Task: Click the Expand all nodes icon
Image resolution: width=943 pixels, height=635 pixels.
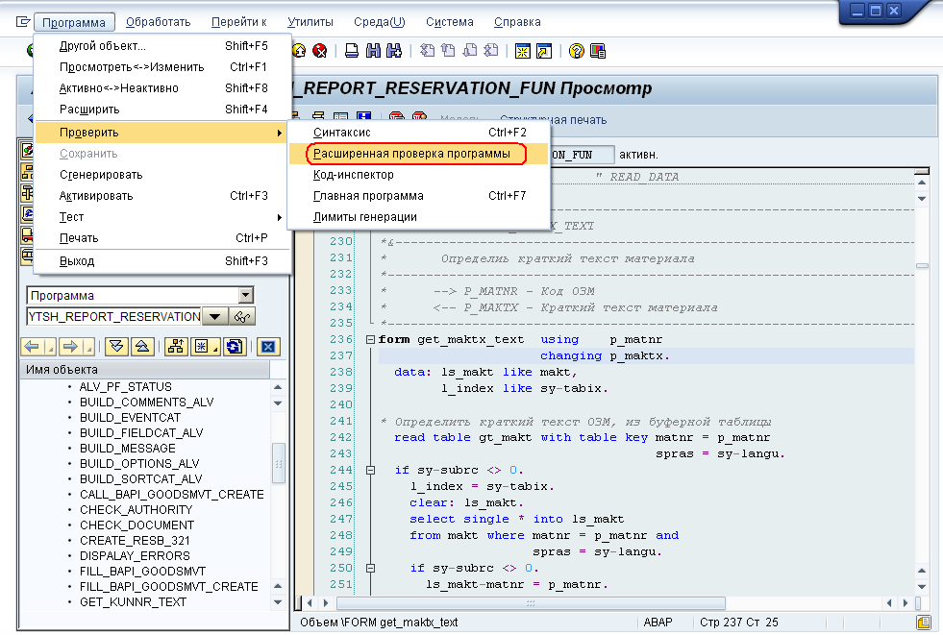Action: click(x=116, y=347)
